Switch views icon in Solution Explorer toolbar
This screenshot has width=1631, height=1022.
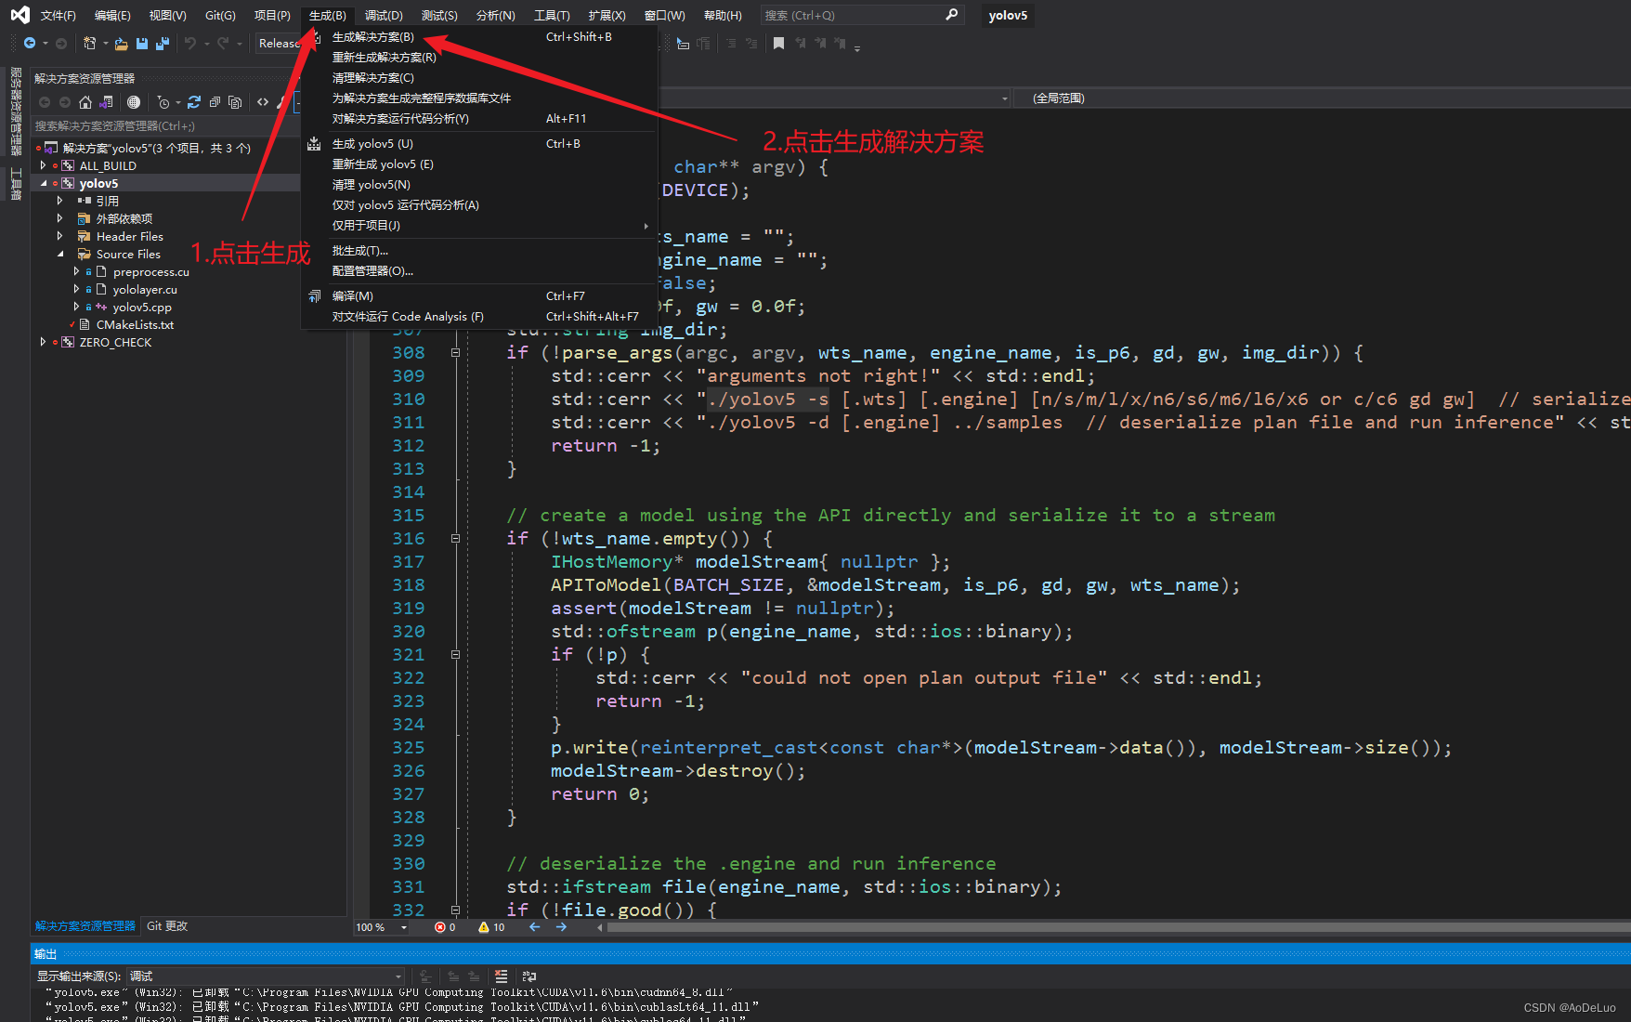[x=107, y=102]
